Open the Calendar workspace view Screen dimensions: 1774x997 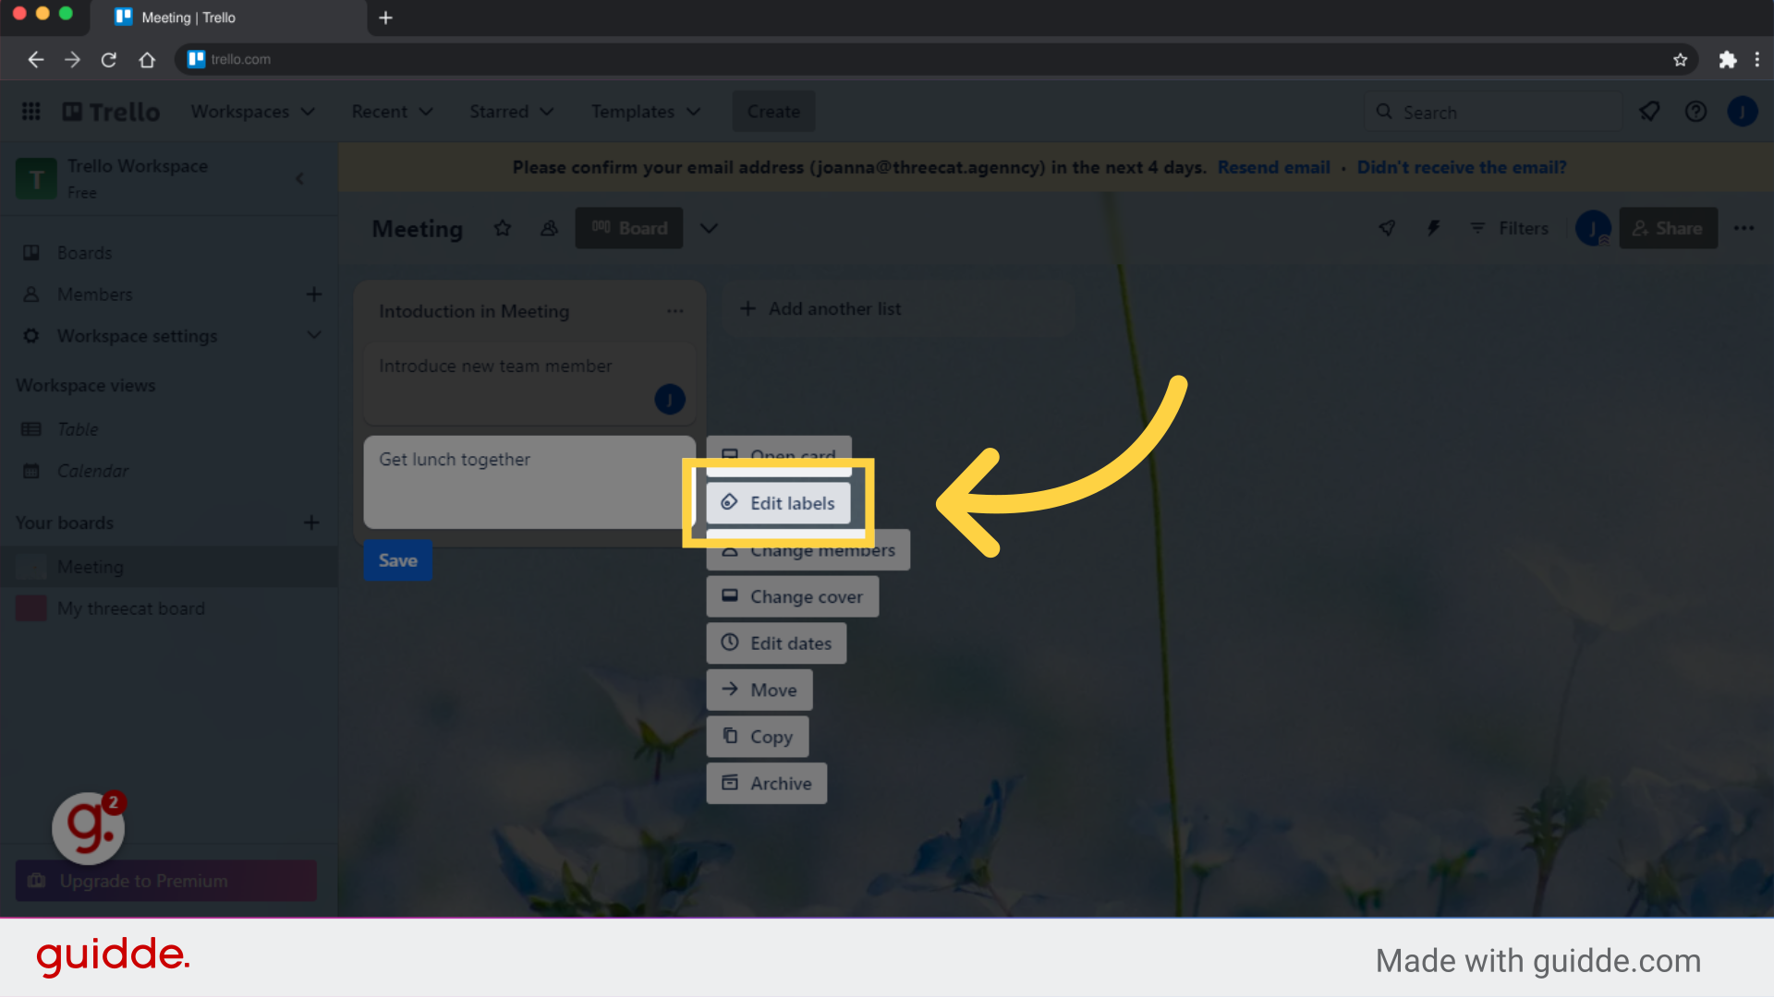coord(91,471)
